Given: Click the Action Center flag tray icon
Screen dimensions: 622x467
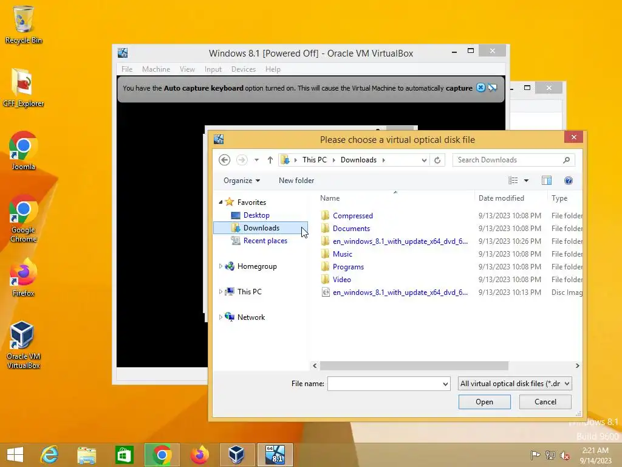Looking at the screenshot, I should tap(535, 455).
